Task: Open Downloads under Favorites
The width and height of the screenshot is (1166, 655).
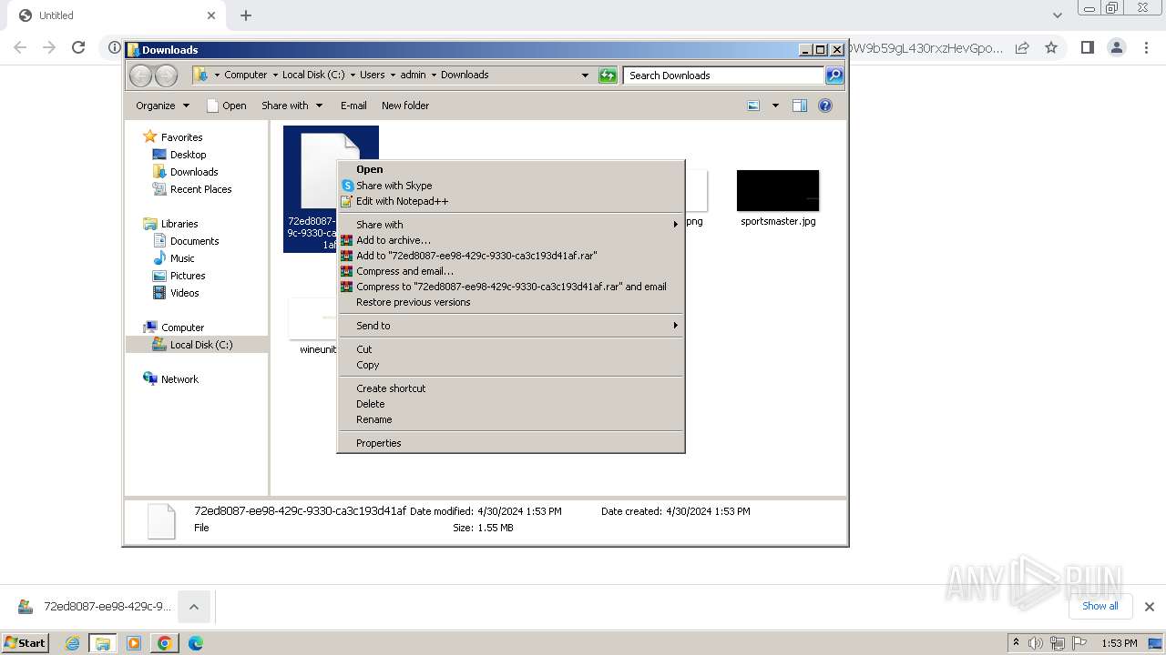Action: click(x=194, y=172)
